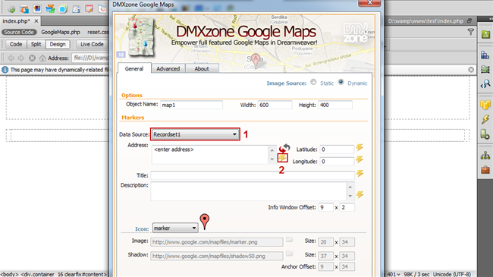Click lightning bolt beside Title field
The width and height of the screenshot is (493, 277).
tap(360, 174)
